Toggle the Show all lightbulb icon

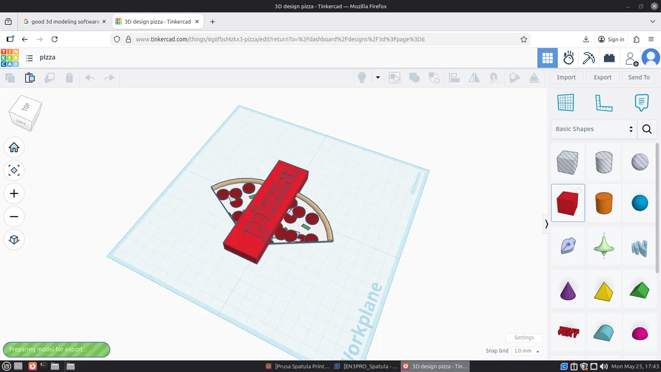362,77
